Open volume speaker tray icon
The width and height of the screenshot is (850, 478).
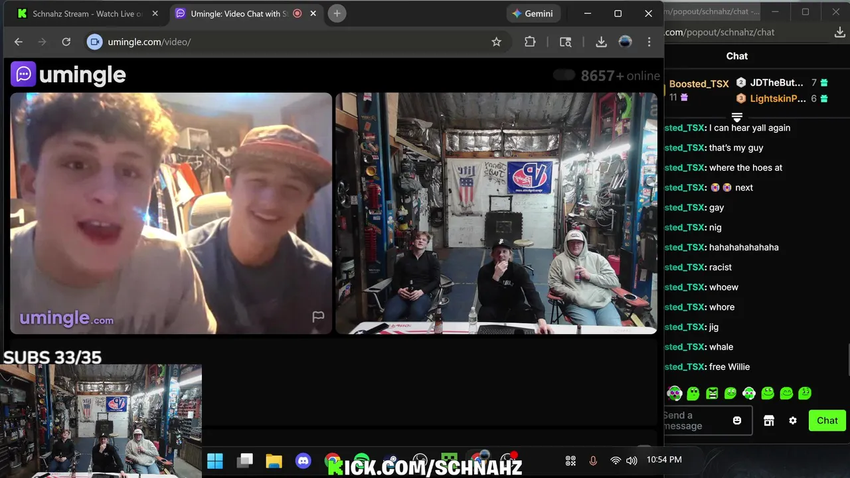632,460
